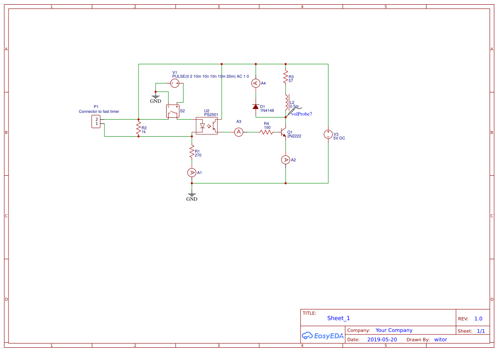Click the S2 switch component
The width and height of the screenshot is (499, 352).
point(173,111)
